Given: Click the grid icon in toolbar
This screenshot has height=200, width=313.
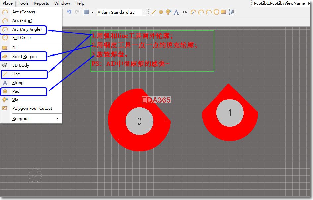Looking at the screenshot, I should coord(86,12).
